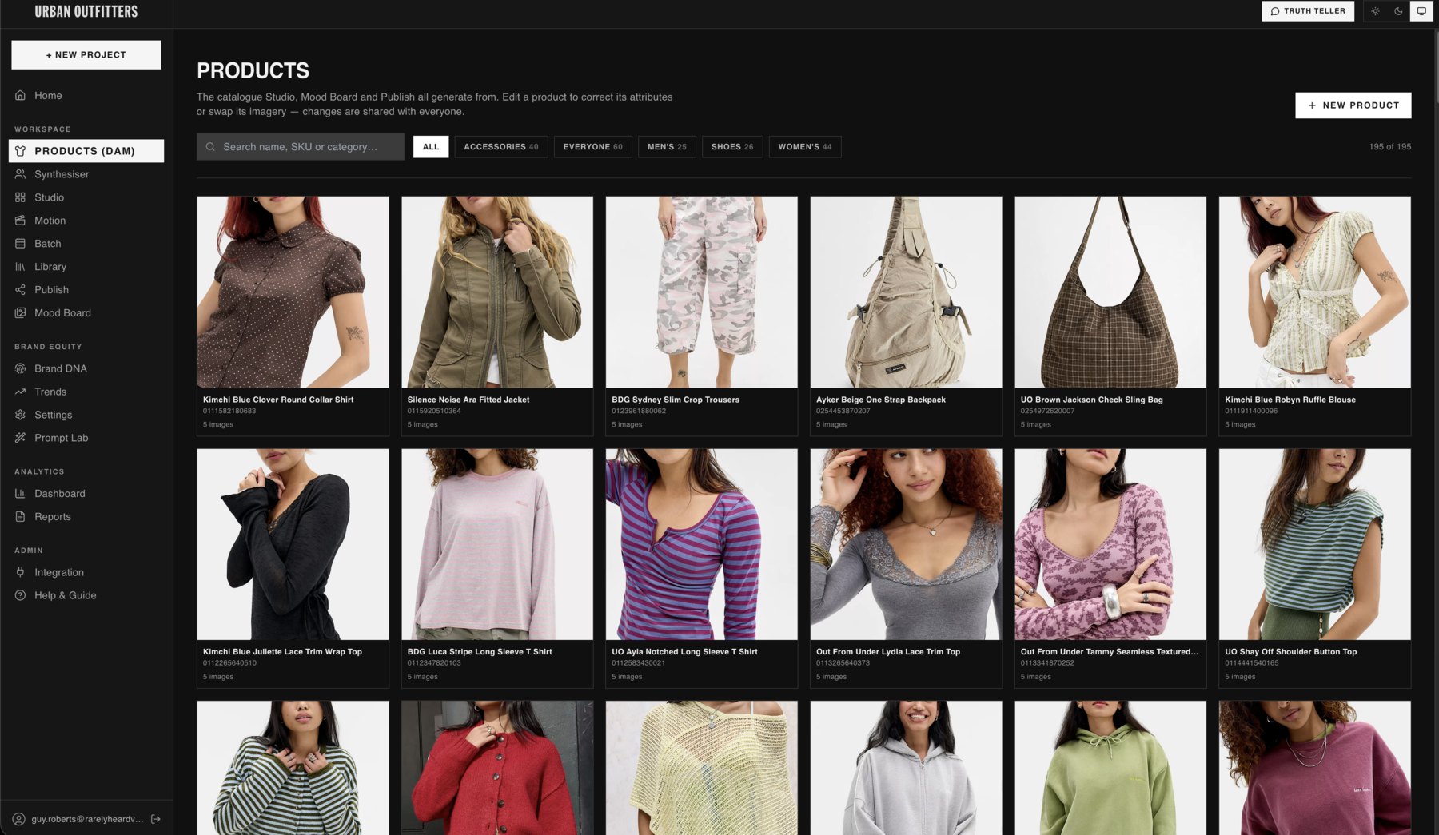This screenshot has width=1439, height=835.
Task: Click the Motion clapperboard icon
Action: pyautogui.click(x=20, y=220)
